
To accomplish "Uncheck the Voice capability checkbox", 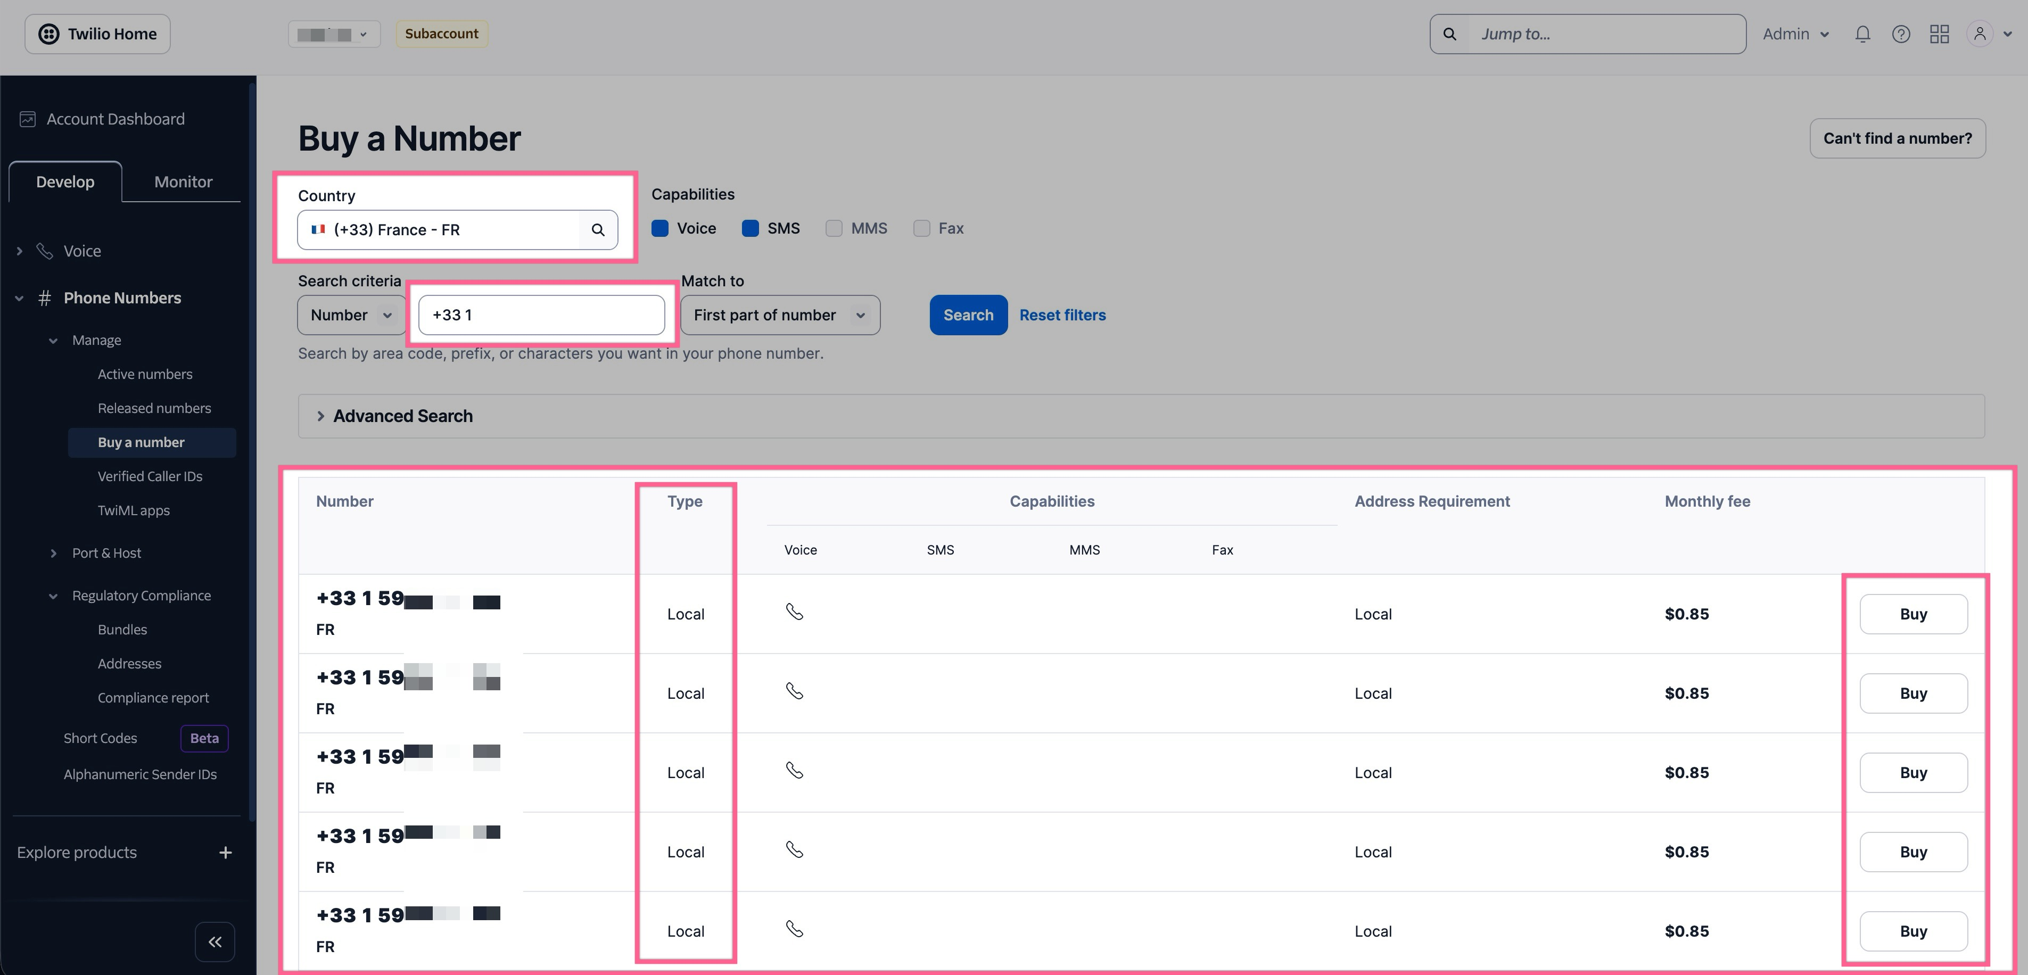I will click(x=661, y=228).
